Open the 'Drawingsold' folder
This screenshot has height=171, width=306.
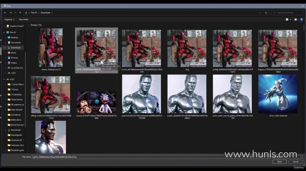(x=15, y=135)
